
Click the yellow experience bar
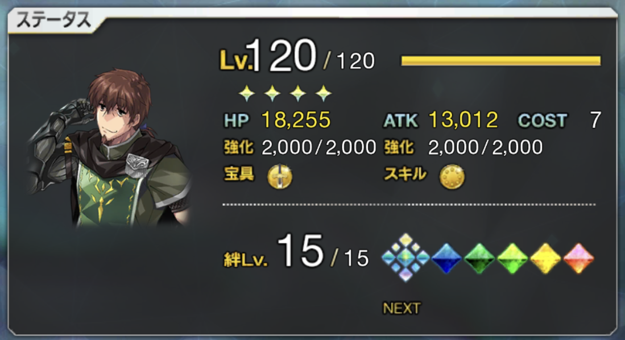coord(500,61)
